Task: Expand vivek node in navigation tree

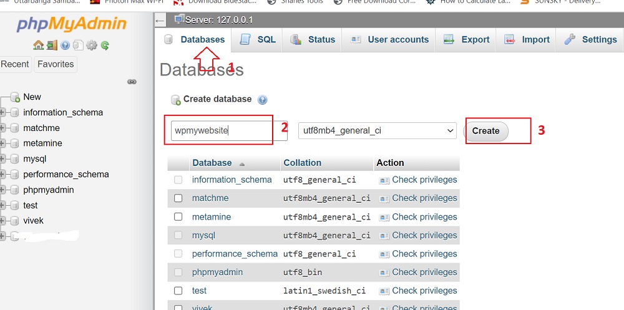Action: 2,220
